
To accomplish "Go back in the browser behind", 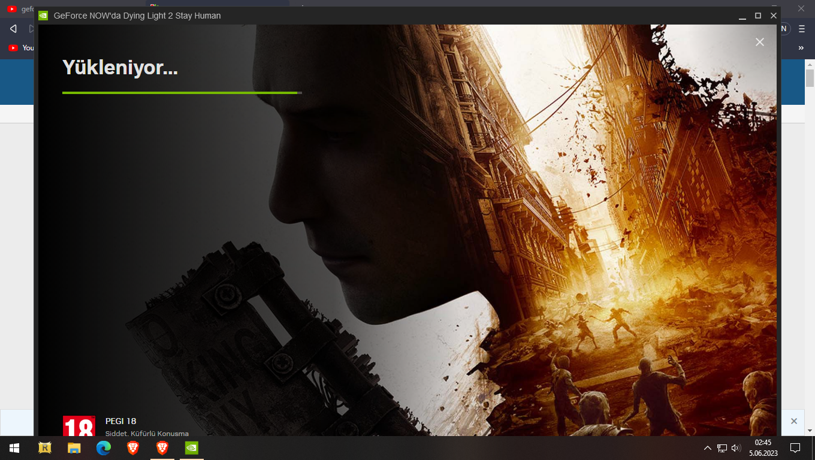I will pos(13,29).
